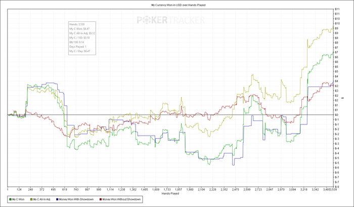The width and height of the screenshot is (354, 207).
Task: Click x-axis tick label '2,723'
Action: (258, 190)
